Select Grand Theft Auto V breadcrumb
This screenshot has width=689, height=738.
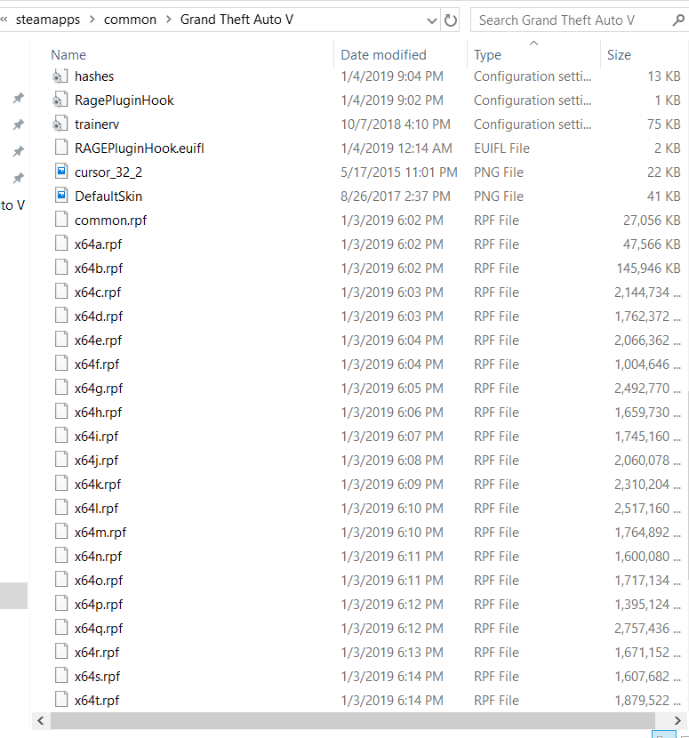pos(236,20)
